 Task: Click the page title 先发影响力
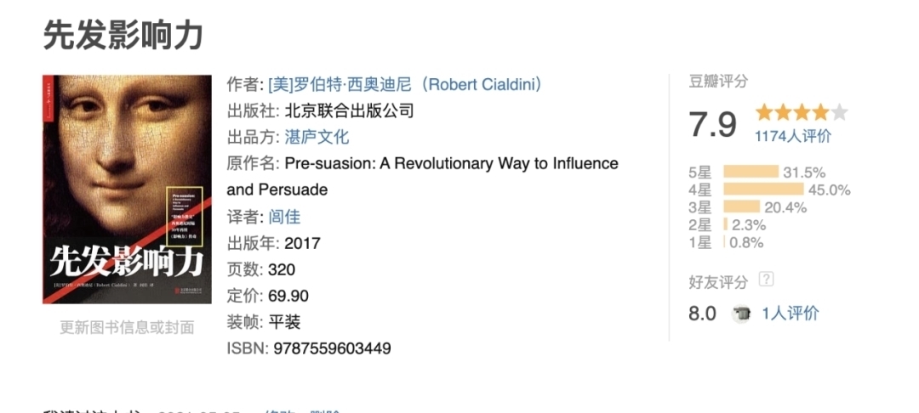123,35
